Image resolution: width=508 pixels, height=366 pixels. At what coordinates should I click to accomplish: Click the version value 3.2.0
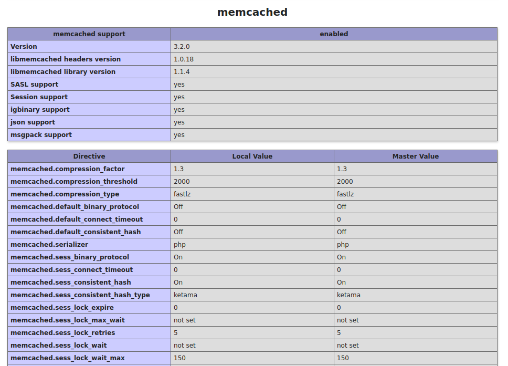click(182, 47)
